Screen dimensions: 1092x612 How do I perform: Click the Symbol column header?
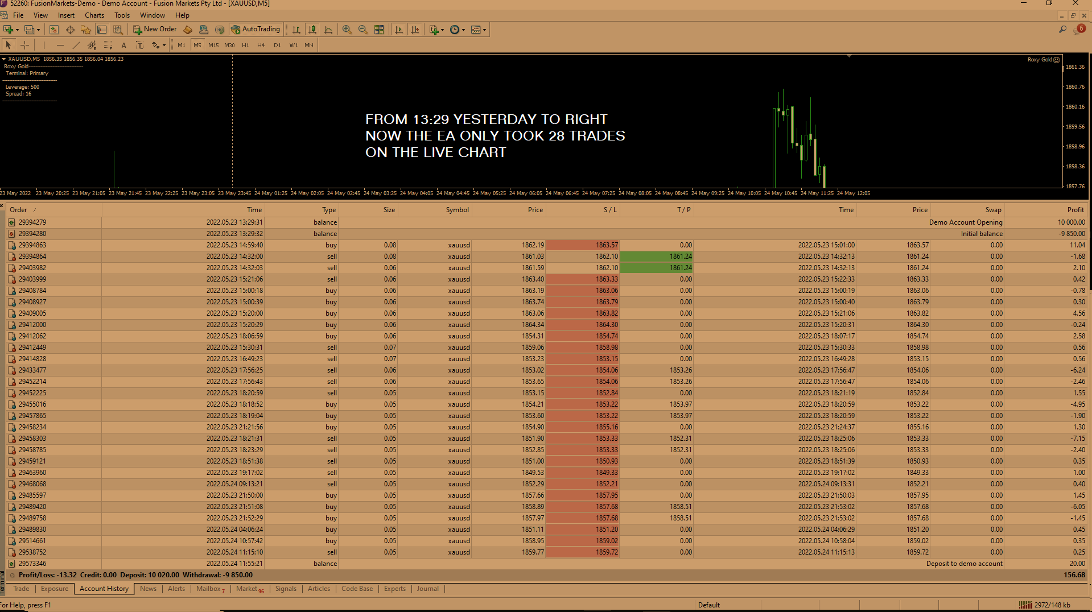click(x=434, y=210)
